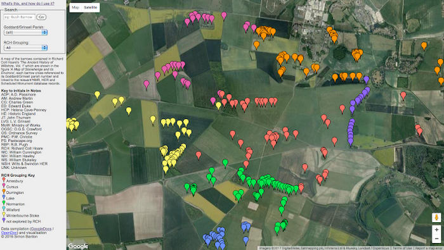The width and height of the screenshot is (444, 250).
Task: Select the lone green marker above the Normanton cluster
Action: (225, 163)
